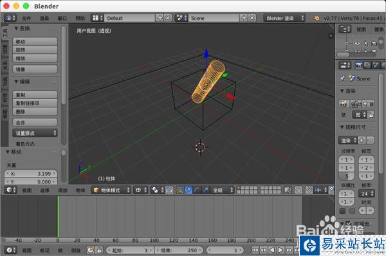Toggle the eye visibility in outliner first row
The image size is (386, 256).
[x=357, y=44]
